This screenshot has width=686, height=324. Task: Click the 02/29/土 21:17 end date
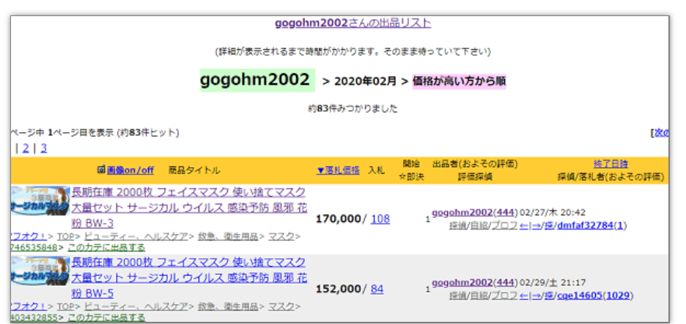tap(553, 283)
